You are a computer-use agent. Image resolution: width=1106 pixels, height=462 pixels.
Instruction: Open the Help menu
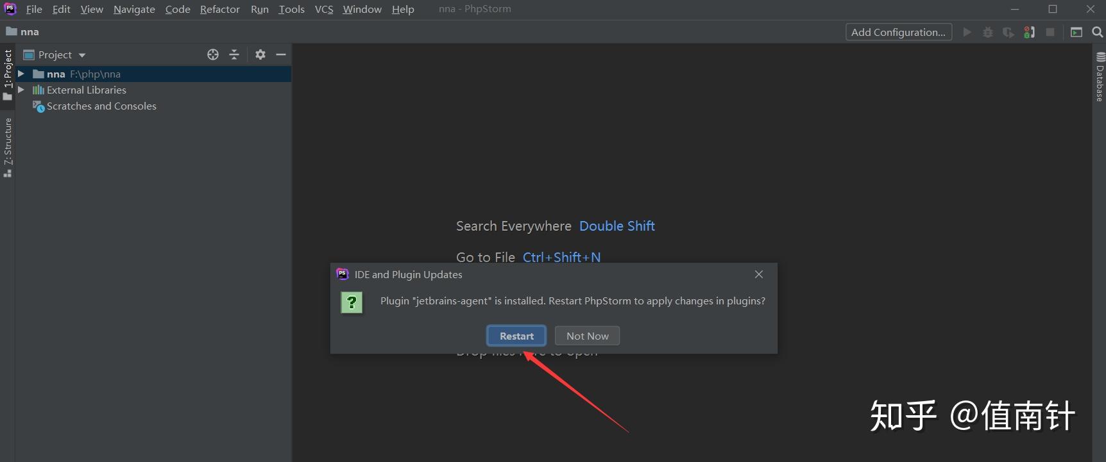[403, 10]
